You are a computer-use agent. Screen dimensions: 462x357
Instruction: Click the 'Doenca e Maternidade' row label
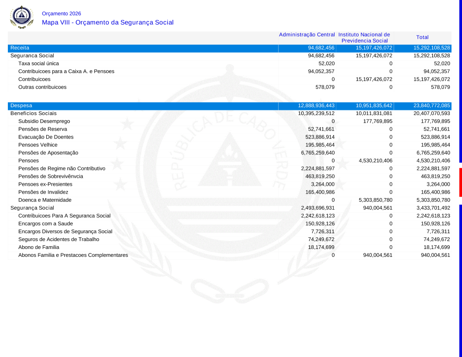coord(45,200)
